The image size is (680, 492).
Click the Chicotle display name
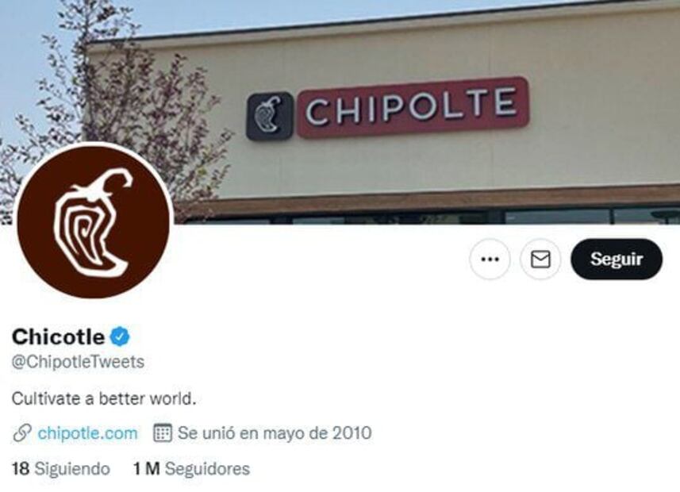click(58, 337)
